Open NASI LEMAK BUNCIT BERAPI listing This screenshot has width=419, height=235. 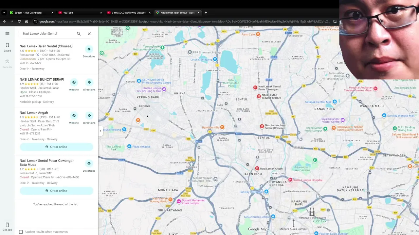tap(42, 80)
